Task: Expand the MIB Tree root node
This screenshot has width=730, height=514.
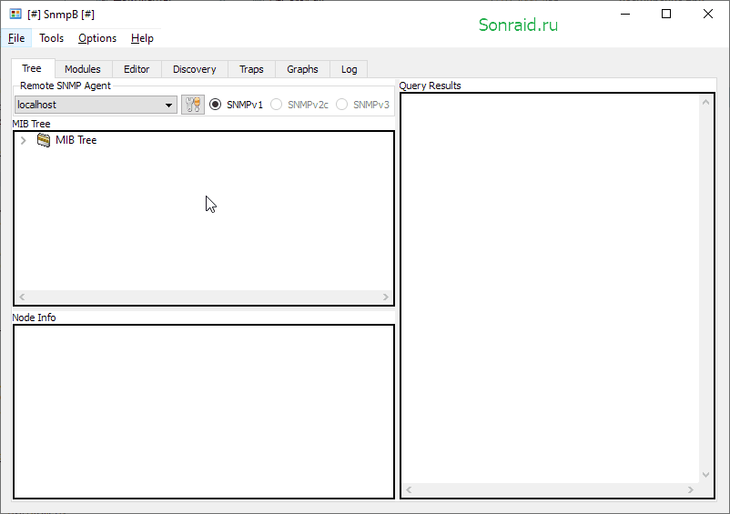Action: pyautogui.click(x=24, y=140)
